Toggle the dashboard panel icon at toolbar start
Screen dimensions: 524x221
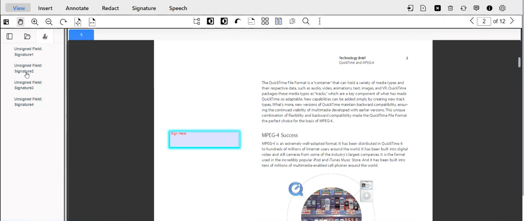[6, 22]
